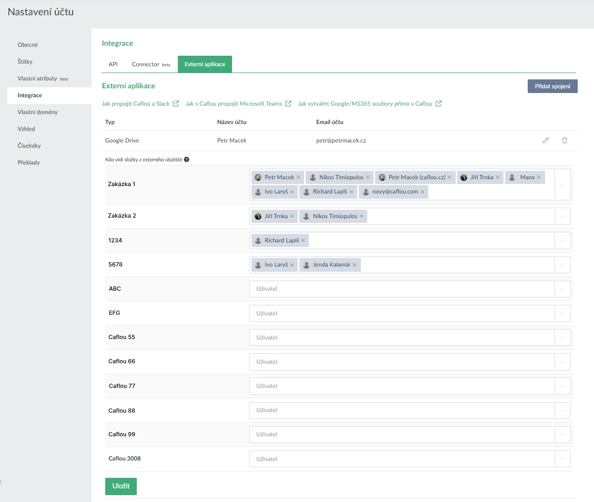Click the trash delete icon for Google Drive
Viewport: 594px width, 502px height.
tap(565, 140)
